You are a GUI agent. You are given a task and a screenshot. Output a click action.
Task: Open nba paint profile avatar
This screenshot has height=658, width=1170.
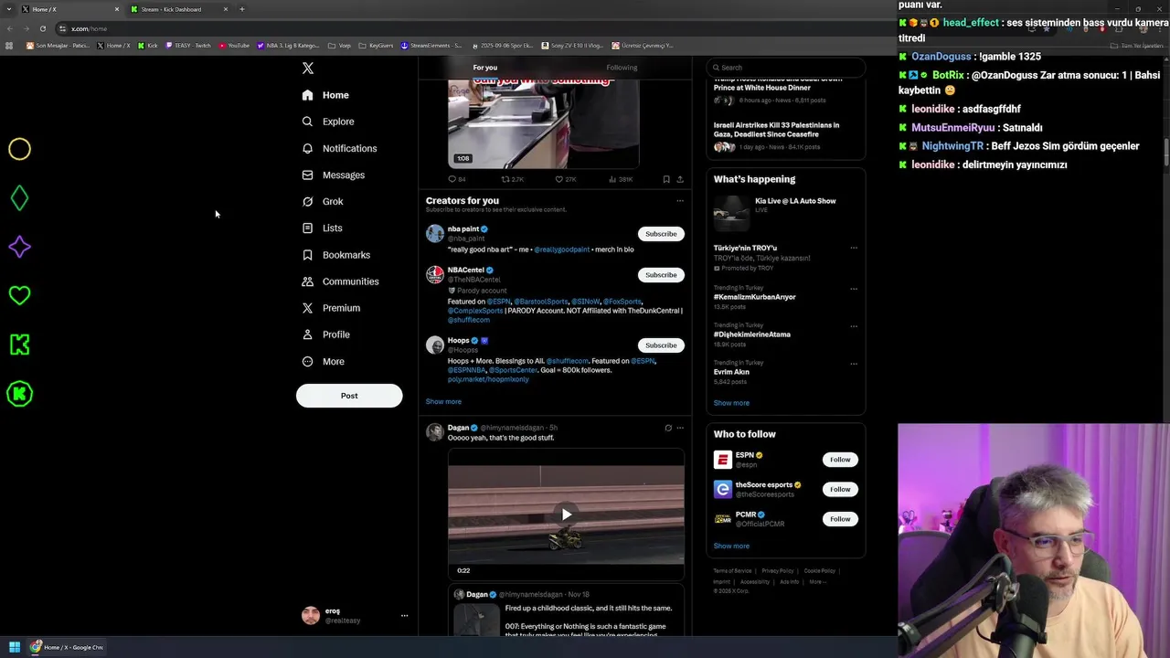pos(435,233)
